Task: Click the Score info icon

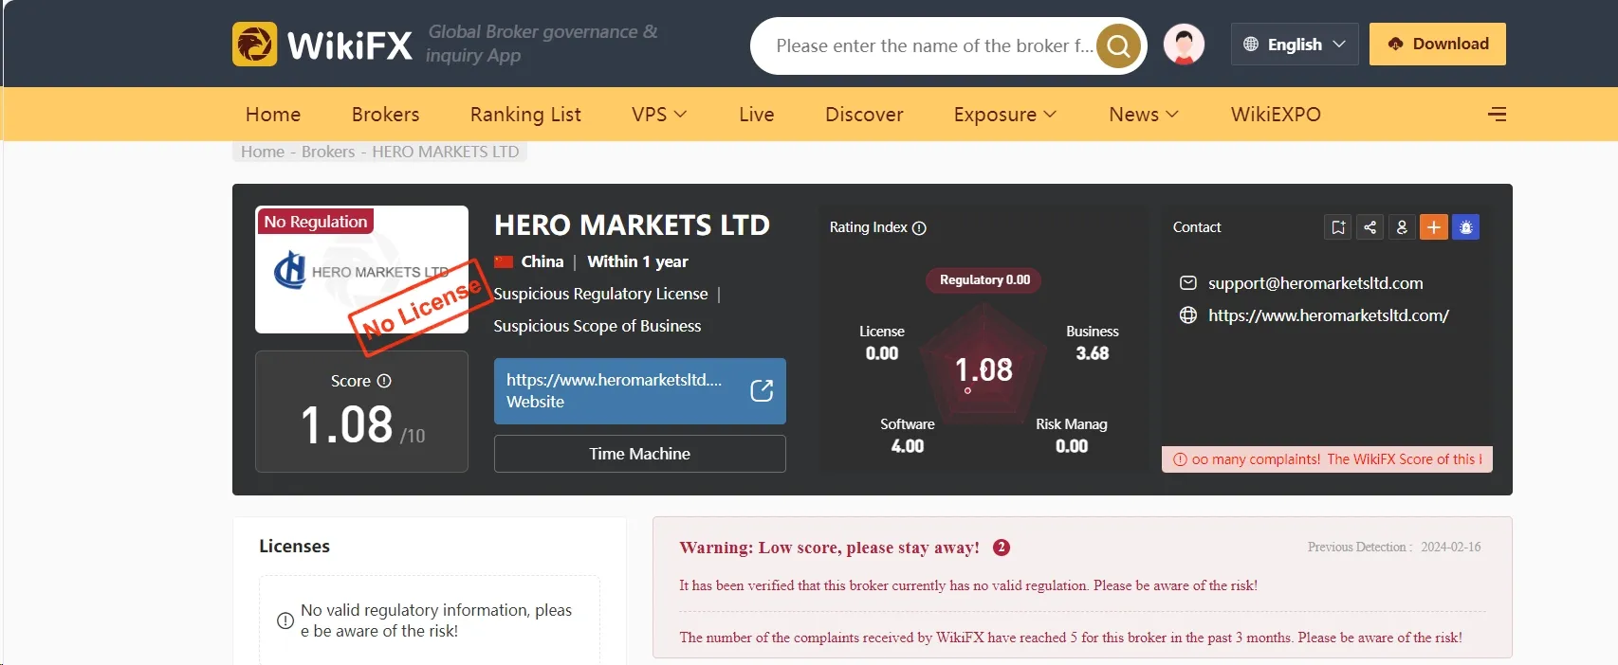Action: pyautogui.click(x=384, y=381)
